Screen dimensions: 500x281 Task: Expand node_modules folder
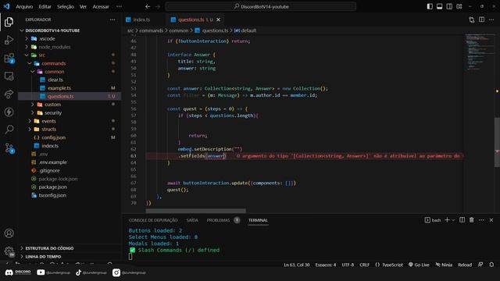point(27,47)
